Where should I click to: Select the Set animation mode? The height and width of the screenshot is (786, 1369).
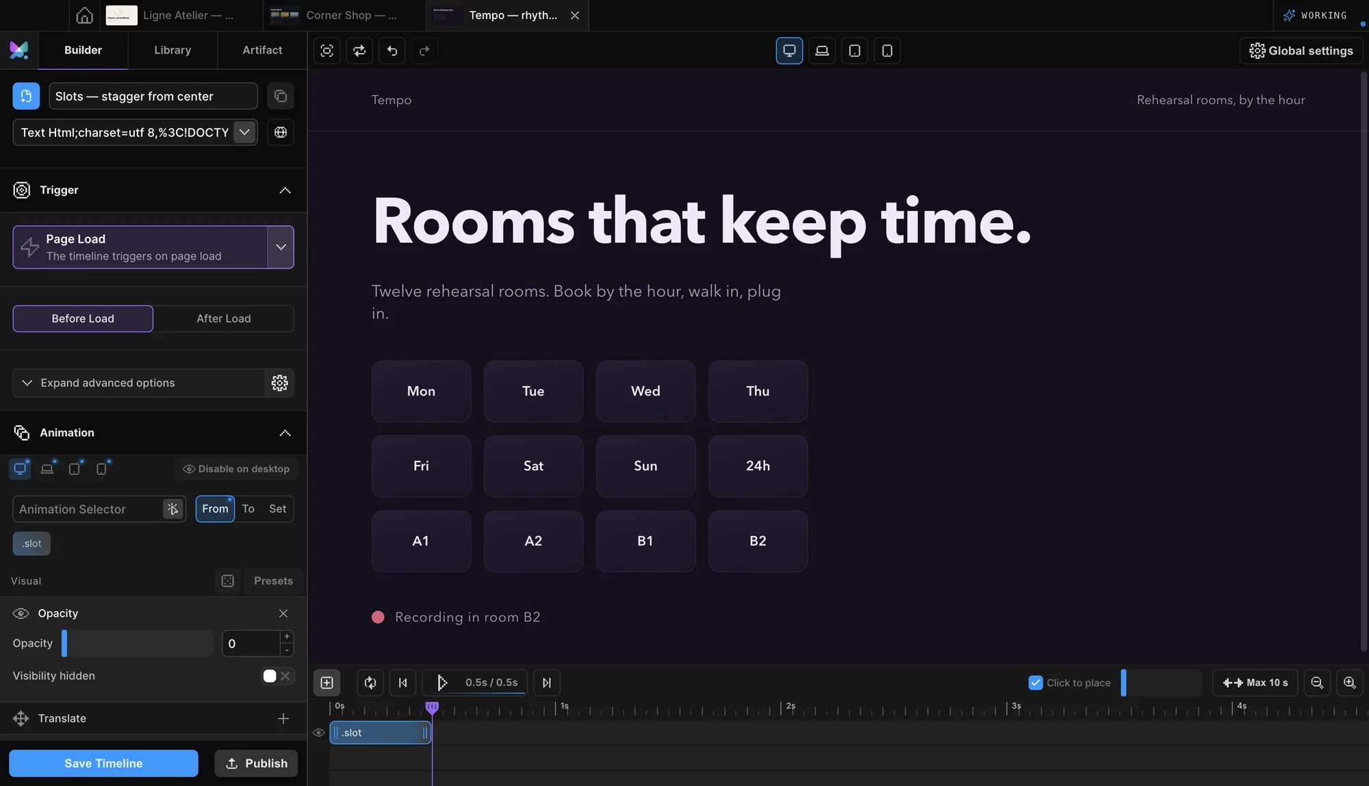pos(277,509)
